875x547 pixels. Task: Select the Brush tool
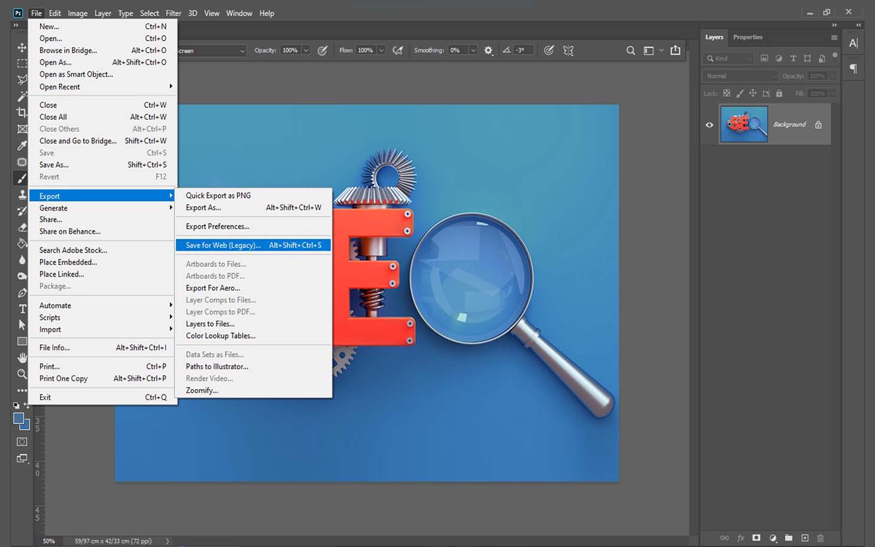coord(22,178)
